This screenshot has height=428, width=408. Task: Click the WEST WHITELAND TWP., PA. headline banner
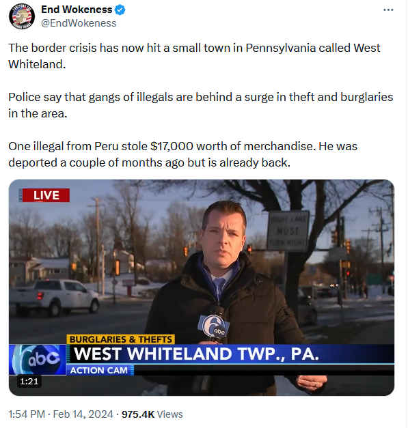click(x=197, y=354)
